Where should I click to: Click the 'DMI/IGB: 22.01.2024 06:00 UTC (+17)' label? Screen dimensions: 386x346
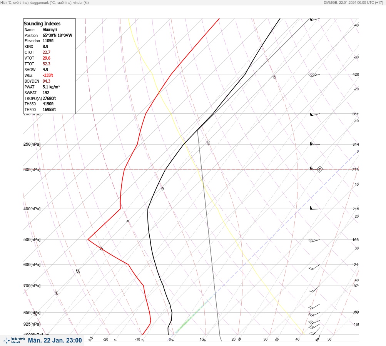tap(354, 2)
